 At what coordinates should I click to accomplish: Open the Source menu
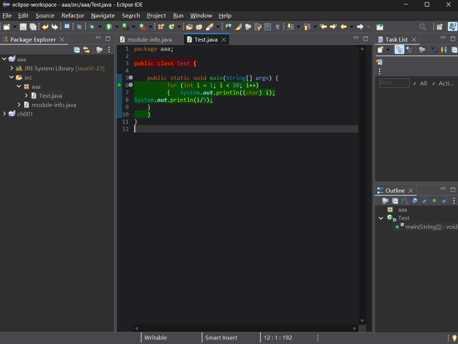click(x=45, y=15)
